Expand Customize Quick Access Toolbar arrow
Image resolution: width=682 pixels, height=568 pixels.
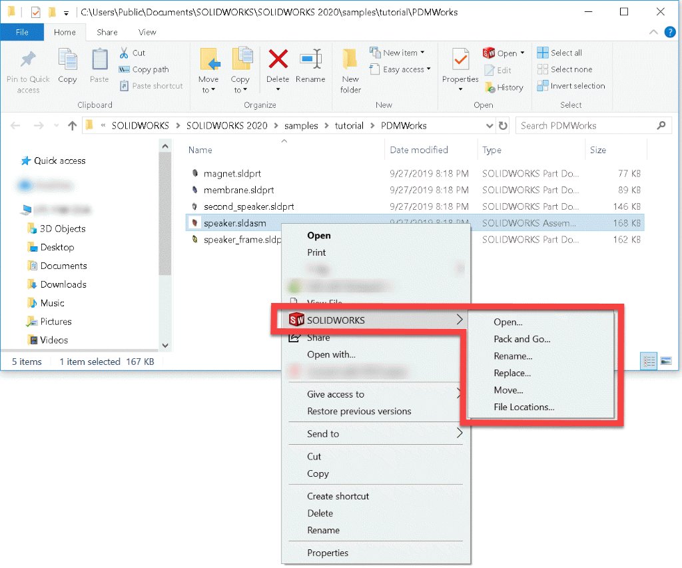point(66,13)
